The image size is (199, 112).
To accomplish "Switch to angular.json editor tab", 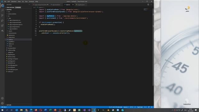I will tap(81, 5).
